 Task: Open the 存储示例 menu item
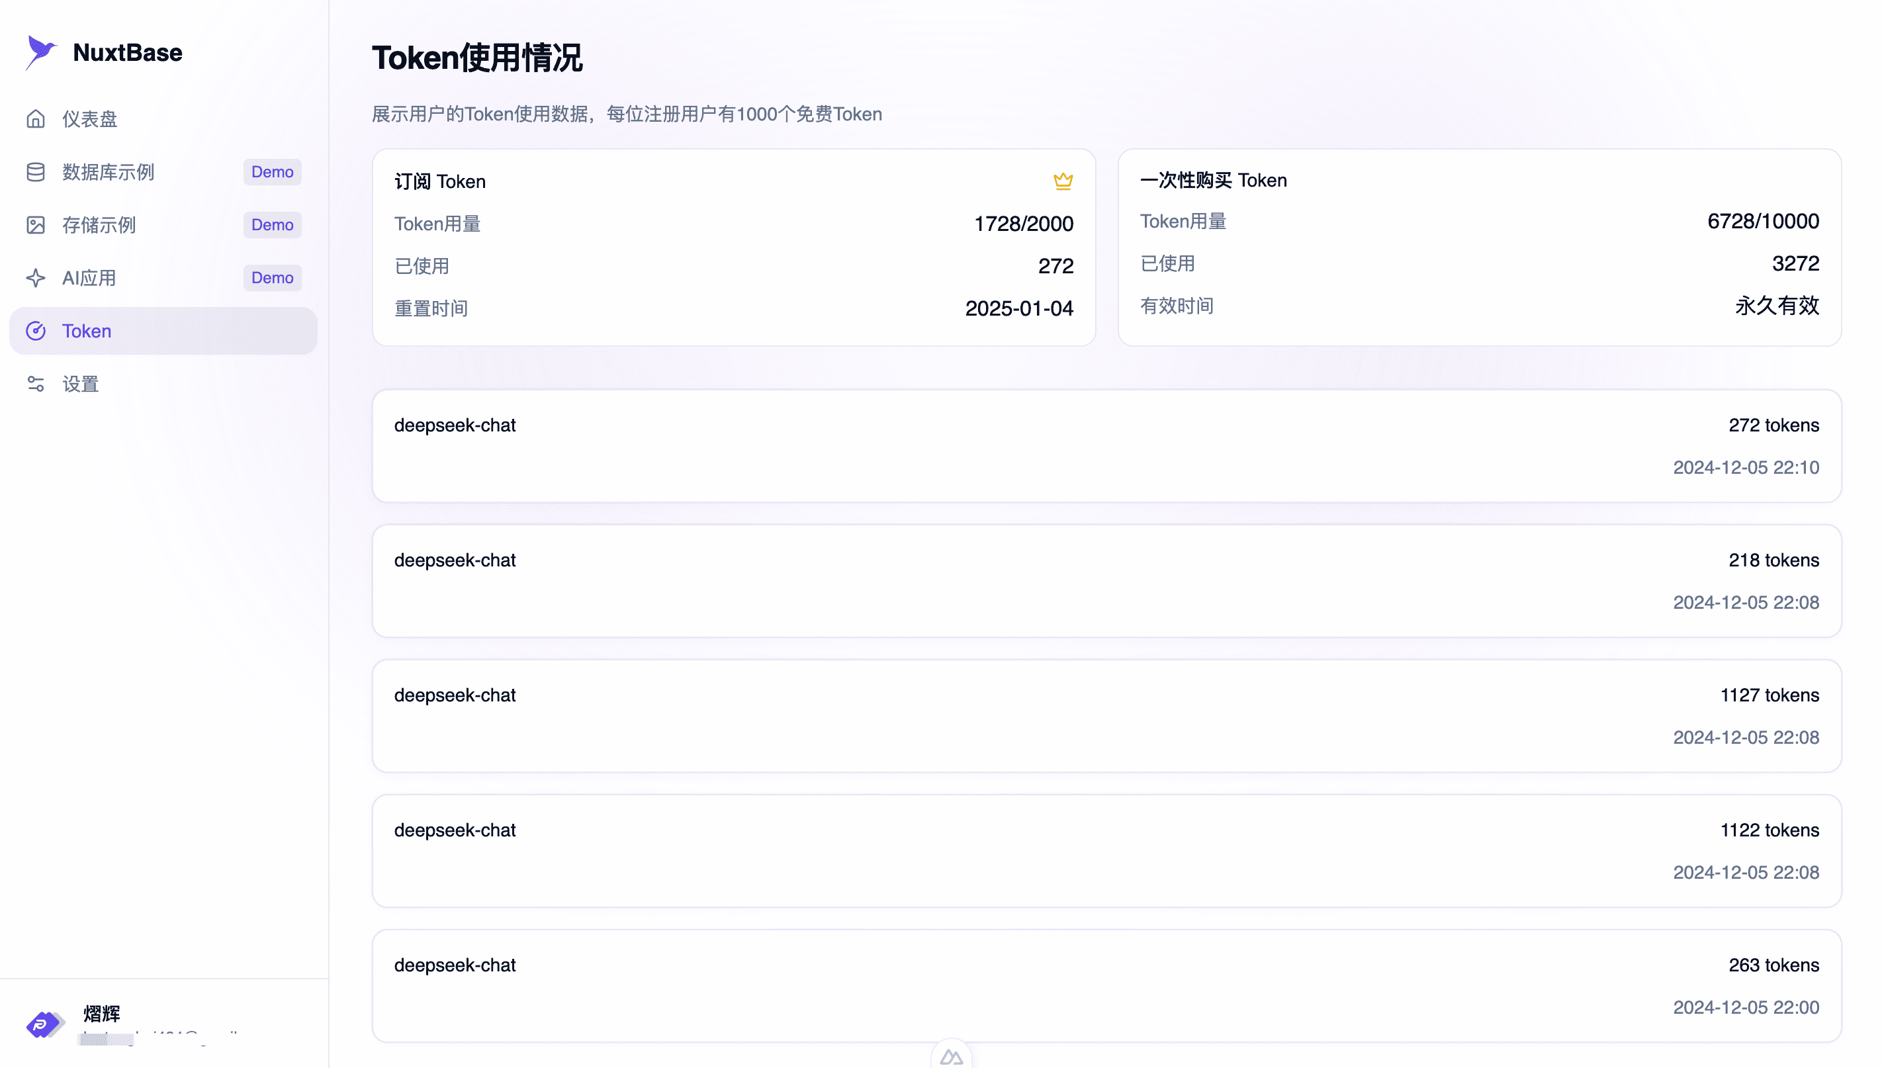(x=163, y=225)
